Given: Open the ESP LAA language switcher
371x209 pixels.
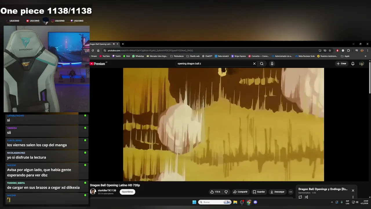Looking at the screenshot, I should click(x=348, y=202).
